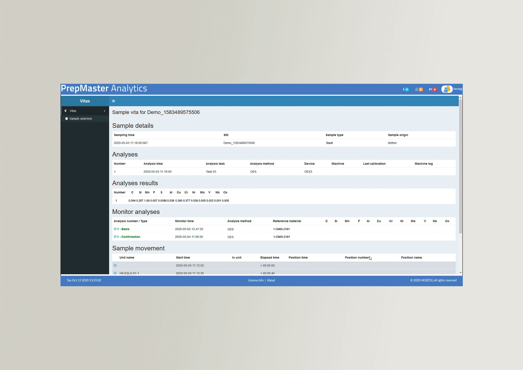This screenshot has height=370, width=523.
Task: Open the bell alerts icon
Action: 418,89
